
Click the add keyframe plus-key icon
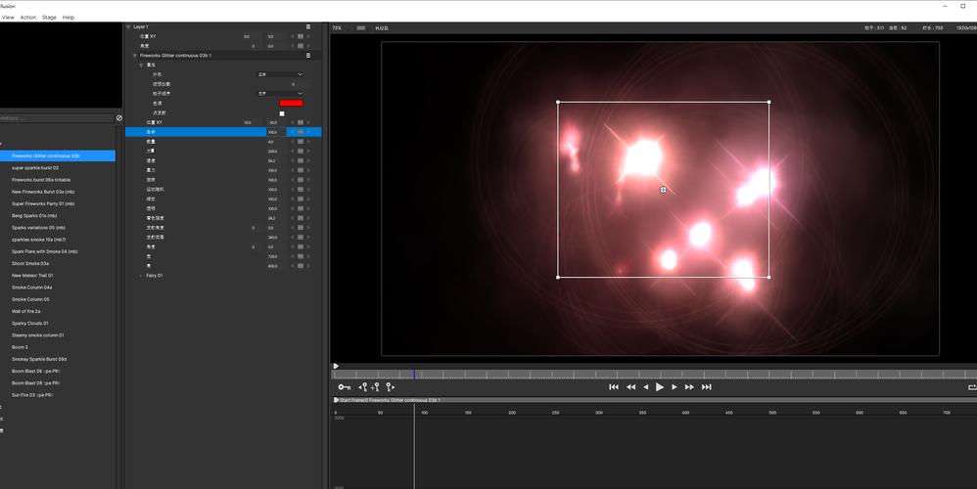coord(375,387)
